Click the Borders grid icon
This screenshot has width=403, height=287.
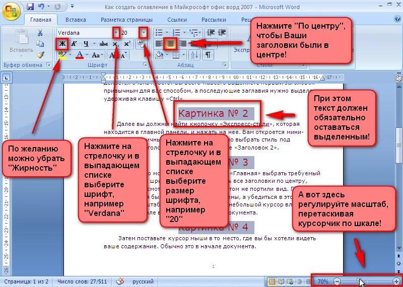pyautogui.click(x=176, y=55)
